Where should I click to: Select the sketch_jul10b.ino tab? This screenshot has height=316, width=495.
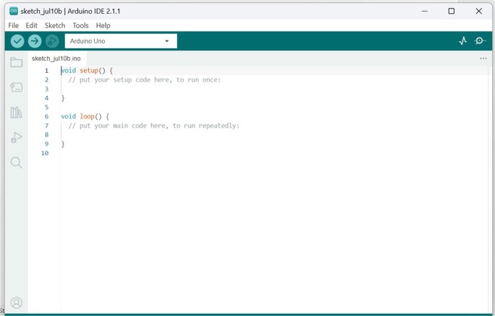pyautogui.click(x=56, y=58)
